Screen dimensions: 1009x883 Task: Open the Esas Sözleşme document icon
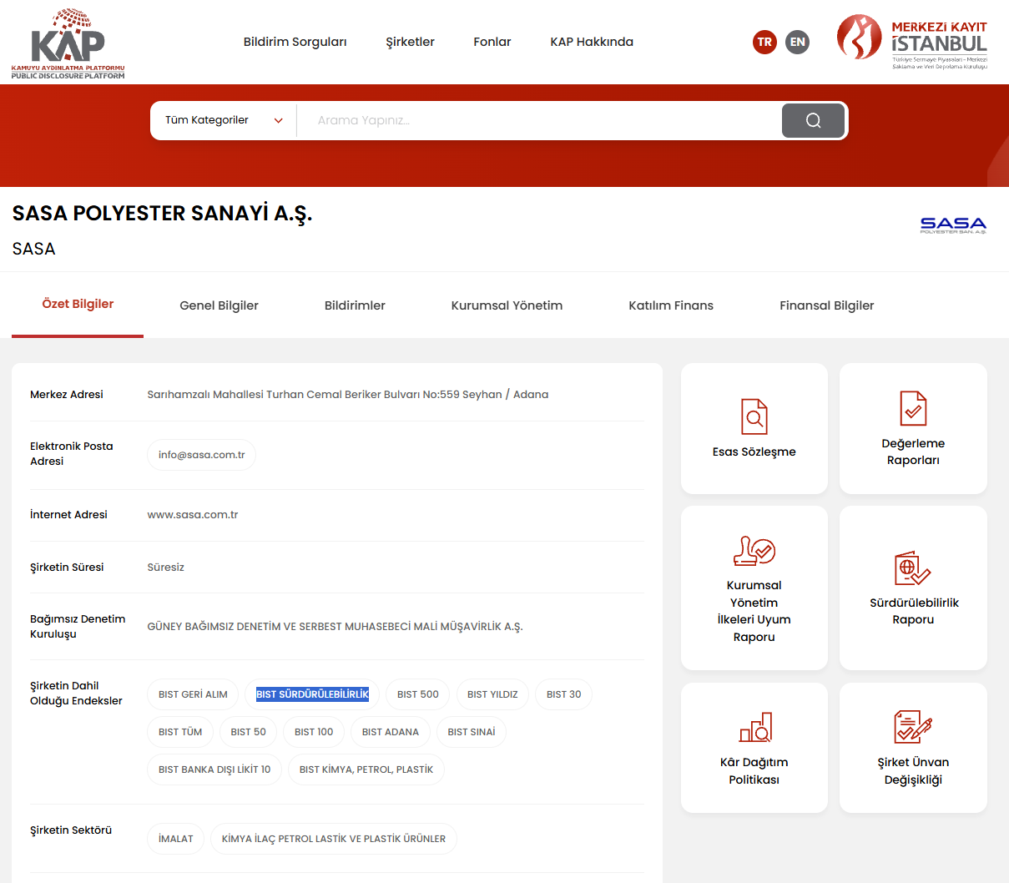[754, 416]
